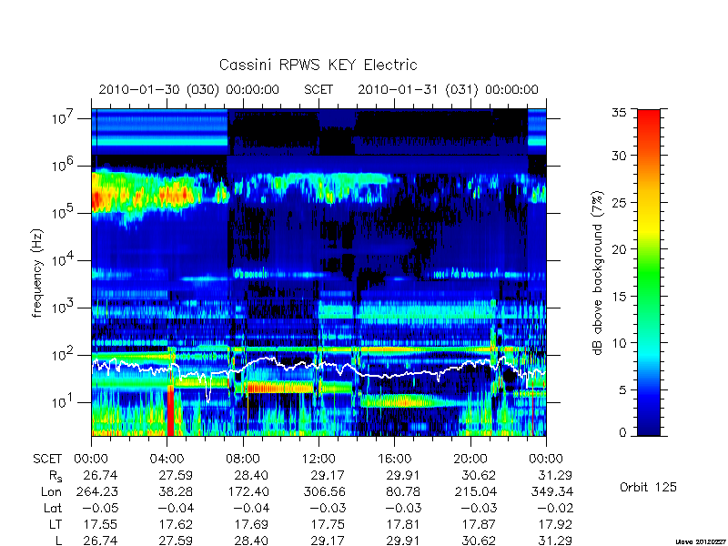
Task: Click color bar tick value 20
Action: click(619, 249)
